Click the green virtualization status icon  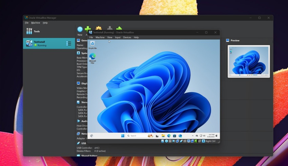pyautogui.click(x=196, y=141)
